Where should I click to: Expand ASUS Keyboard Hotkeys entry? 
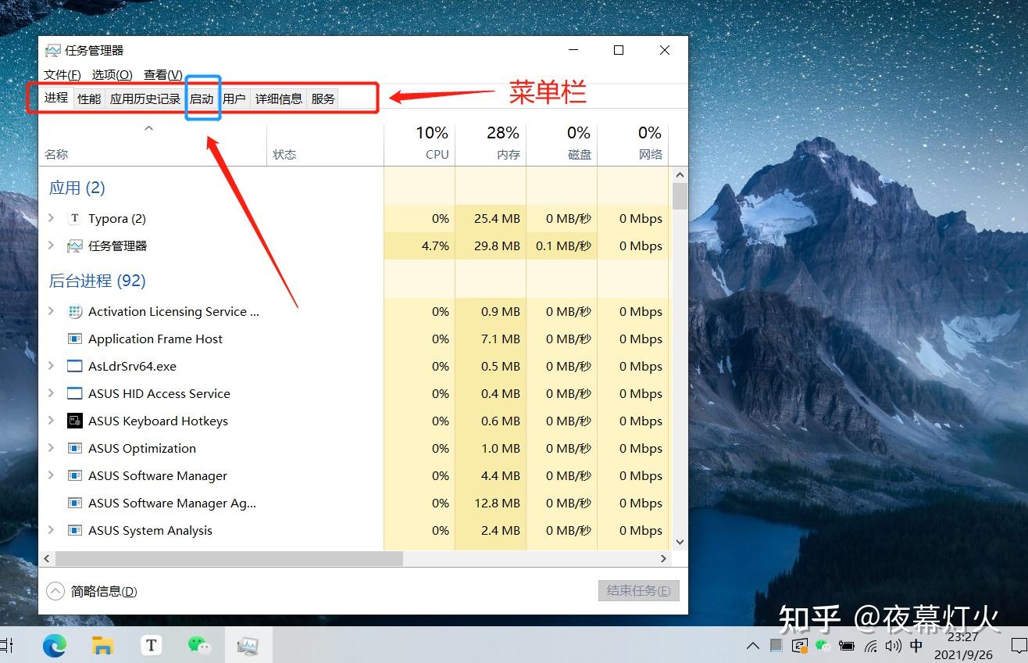pyautogui.click(x=52, y=421)
